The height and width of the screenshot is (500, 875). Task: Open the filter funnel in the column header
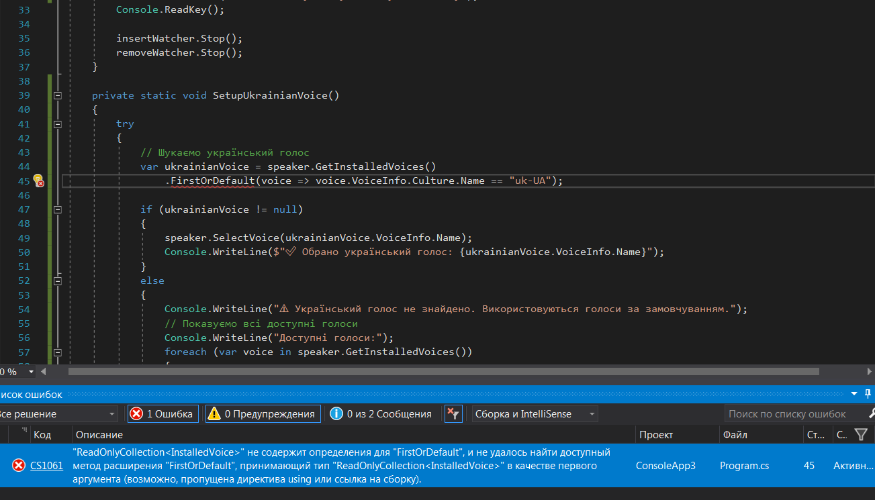(861, 435)
